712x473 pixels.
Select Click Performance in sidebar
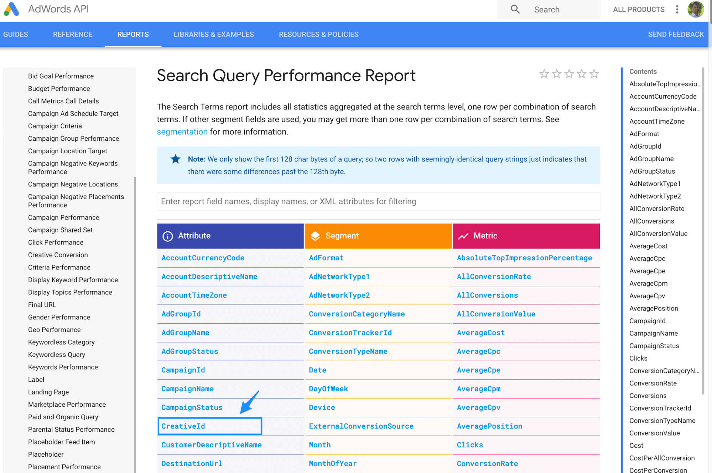coord(56,242)
